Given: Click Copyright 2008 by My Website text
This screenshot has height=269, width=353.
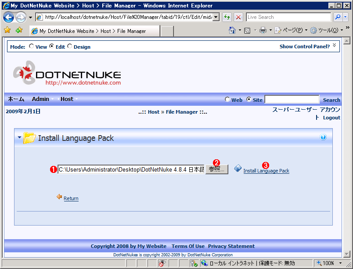Looking at the screenshot, I should [129, 246].
